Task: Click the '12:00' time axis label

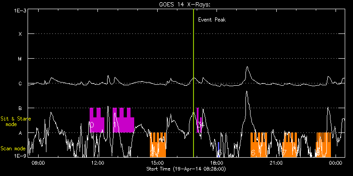Action: [x=98, y=163]
